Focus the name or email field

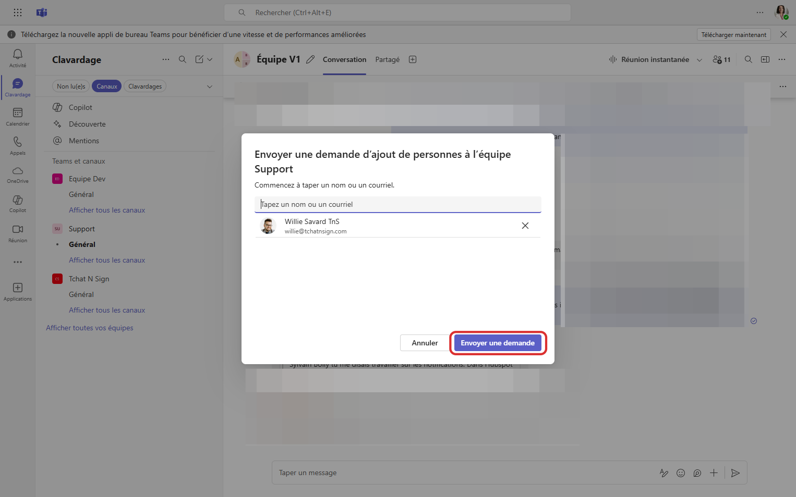[x=398, y=204]
